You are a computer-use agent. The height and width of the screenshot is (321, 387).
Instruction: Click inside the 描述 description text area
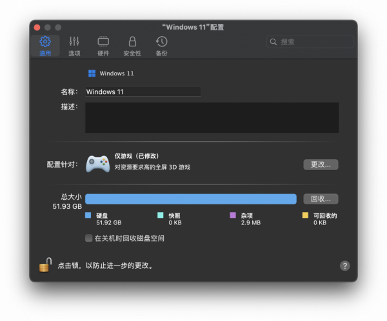point(212,118)
